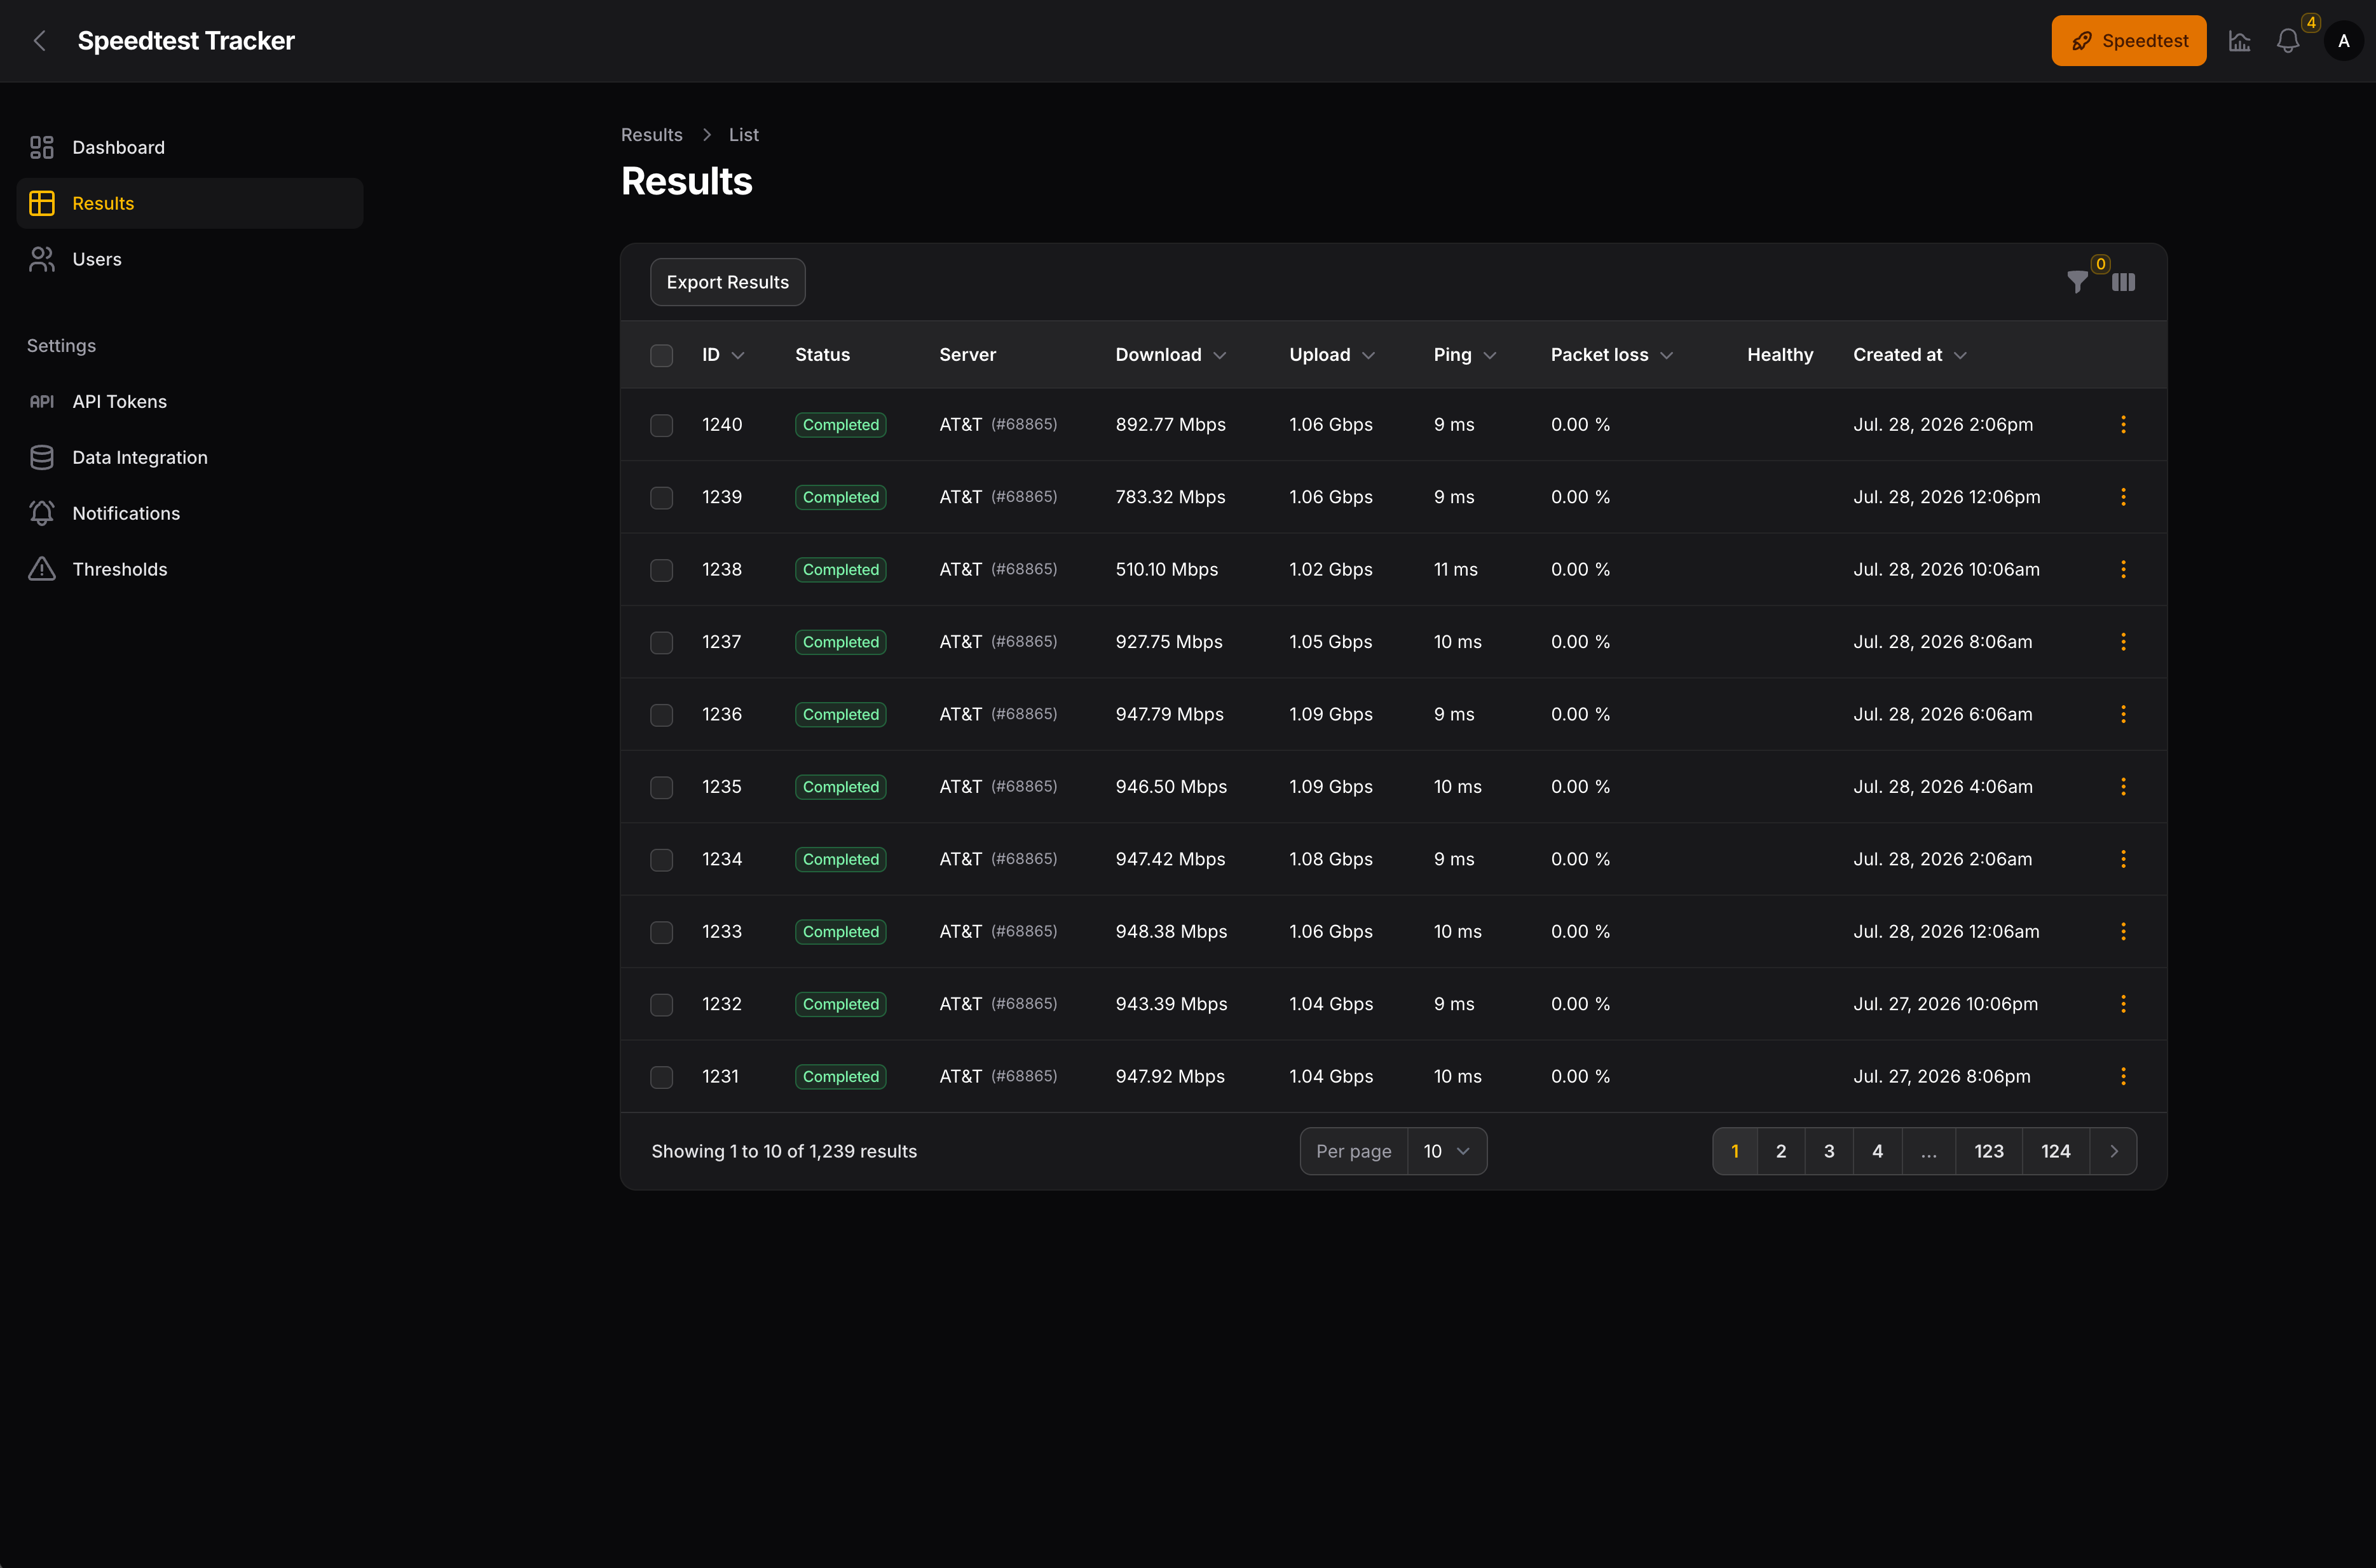Open Notifications settings in sidebar

[x=190, y=513]
